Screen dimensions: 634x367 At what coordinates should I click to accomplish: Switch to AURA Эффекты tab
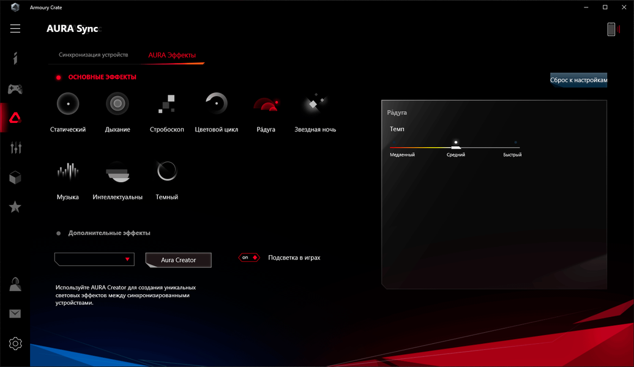click(x=172, y=55)
